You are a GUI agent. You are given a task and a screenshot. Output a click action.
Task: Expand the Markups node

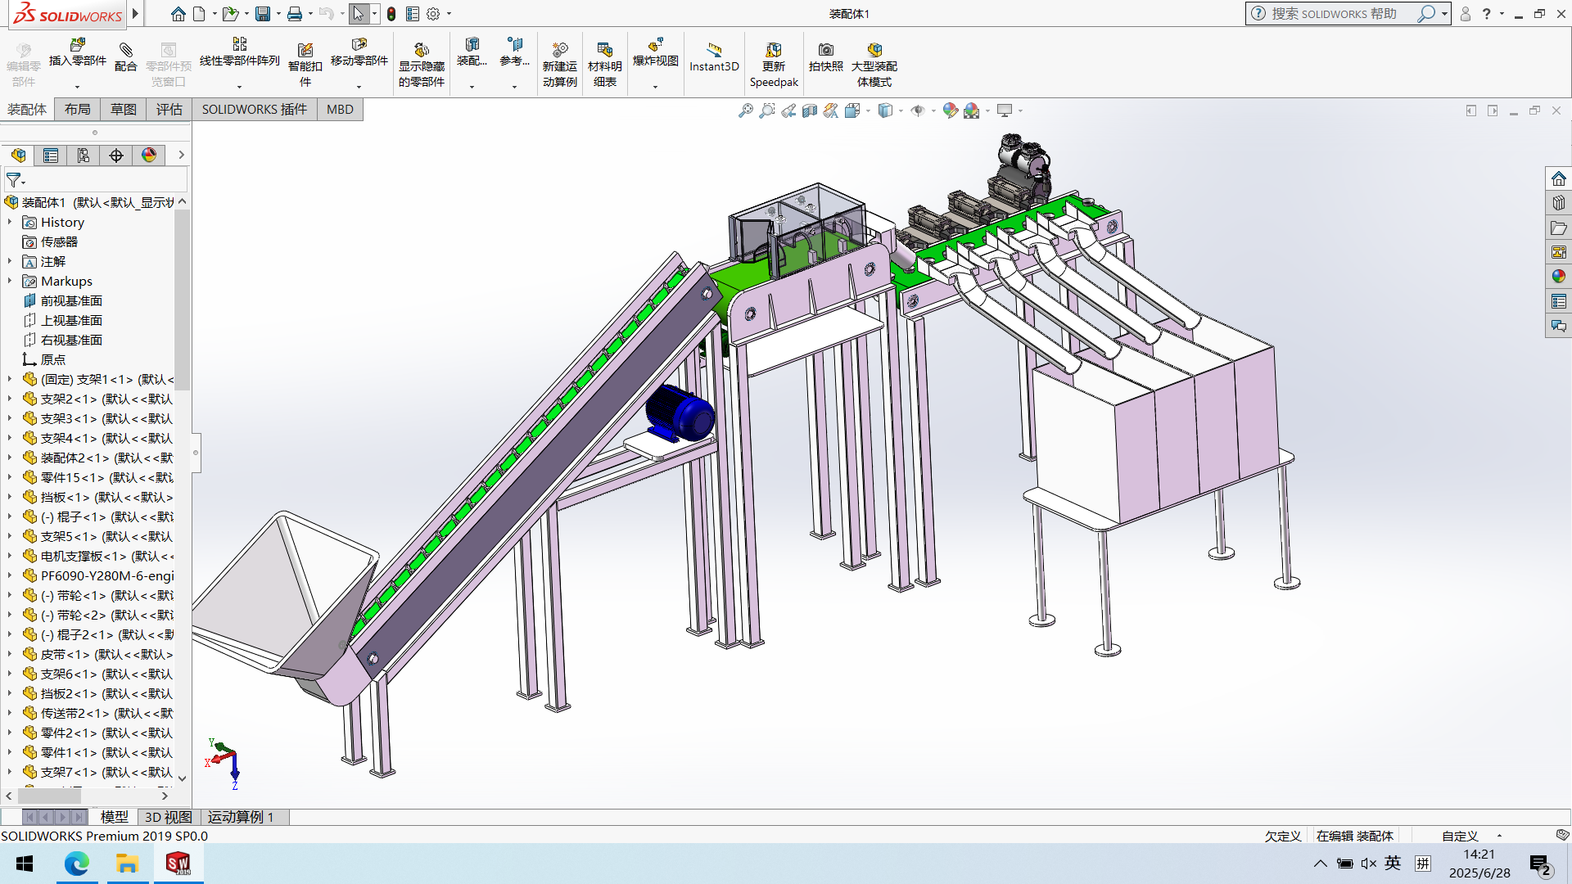click(x=10, y=281)
